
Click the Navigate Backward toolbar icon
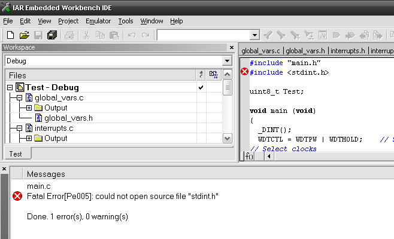click(x=364, y=35)
